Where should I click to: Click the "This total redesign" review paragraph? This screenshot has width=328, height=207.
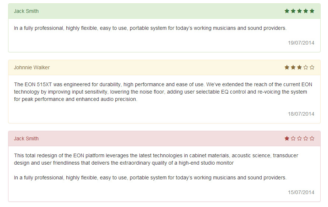click(x=156, y=159)
